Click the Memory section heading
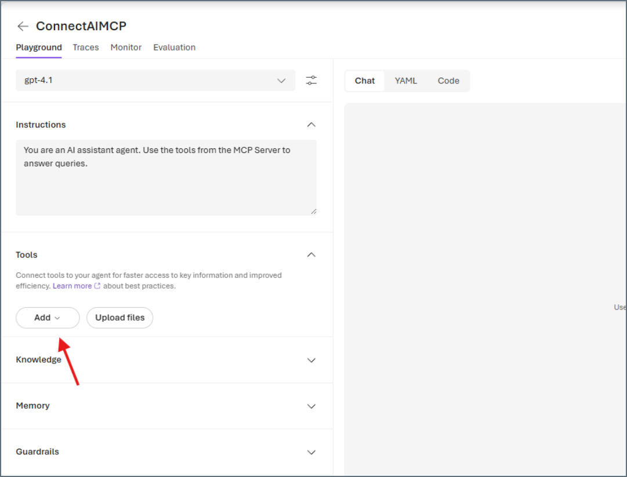 (33, 406)
